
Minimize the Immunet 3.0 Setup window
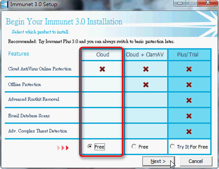[180, 3]
